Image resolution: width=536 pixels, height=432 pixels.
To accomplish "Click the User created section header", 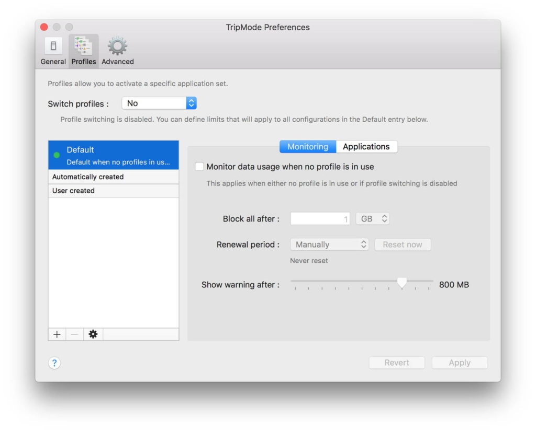I will point(114,191).
